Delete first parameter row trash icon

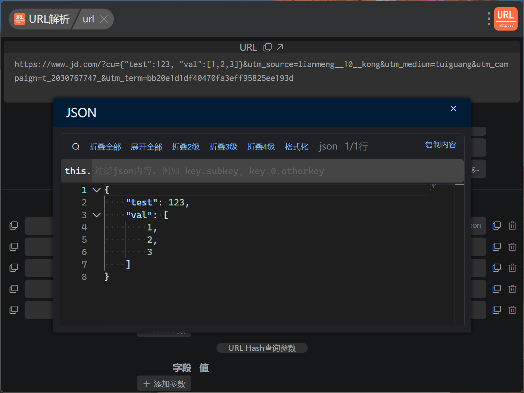tap(512, 226)
